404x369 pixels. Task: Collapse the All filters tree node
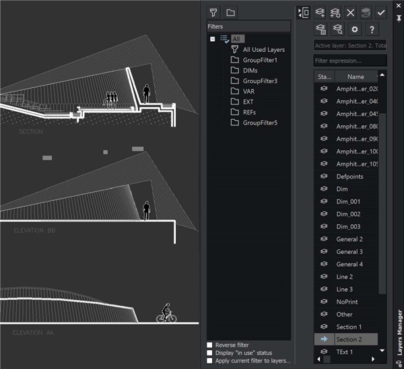point(213,39)
